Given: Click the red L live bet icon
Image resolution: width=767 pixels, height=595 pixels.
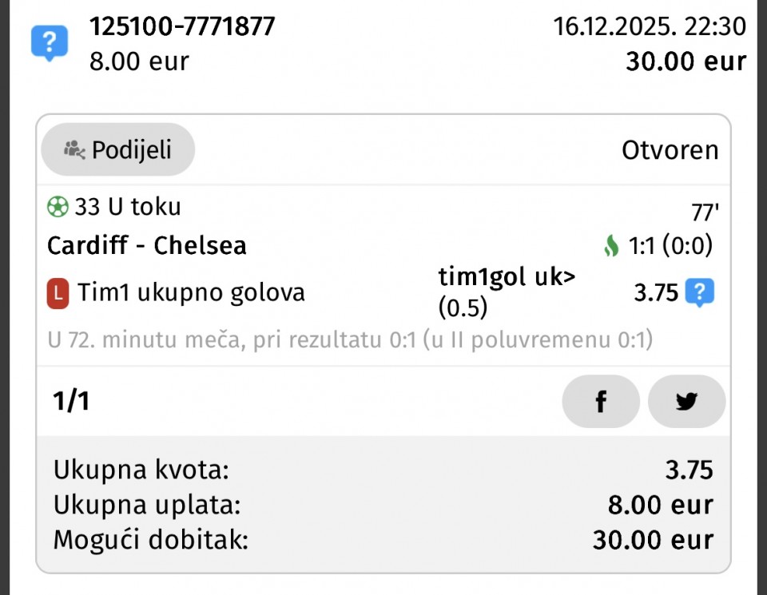Looking at the screenshot, I should coord(58,293).
